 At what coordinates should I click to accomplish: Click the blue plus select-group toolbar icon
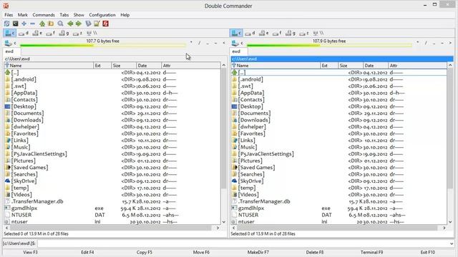pyautogui.click(x=24, y=24)
